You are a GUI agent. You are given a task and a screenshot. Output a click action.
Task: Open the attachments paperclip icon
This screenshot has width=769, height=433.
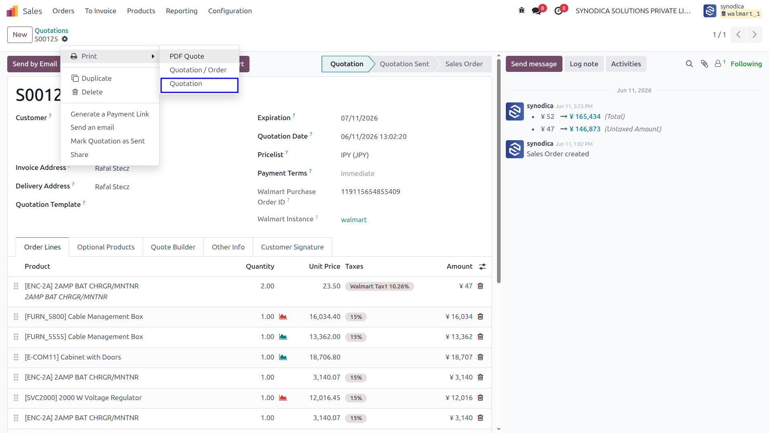[x=704, y=64]
